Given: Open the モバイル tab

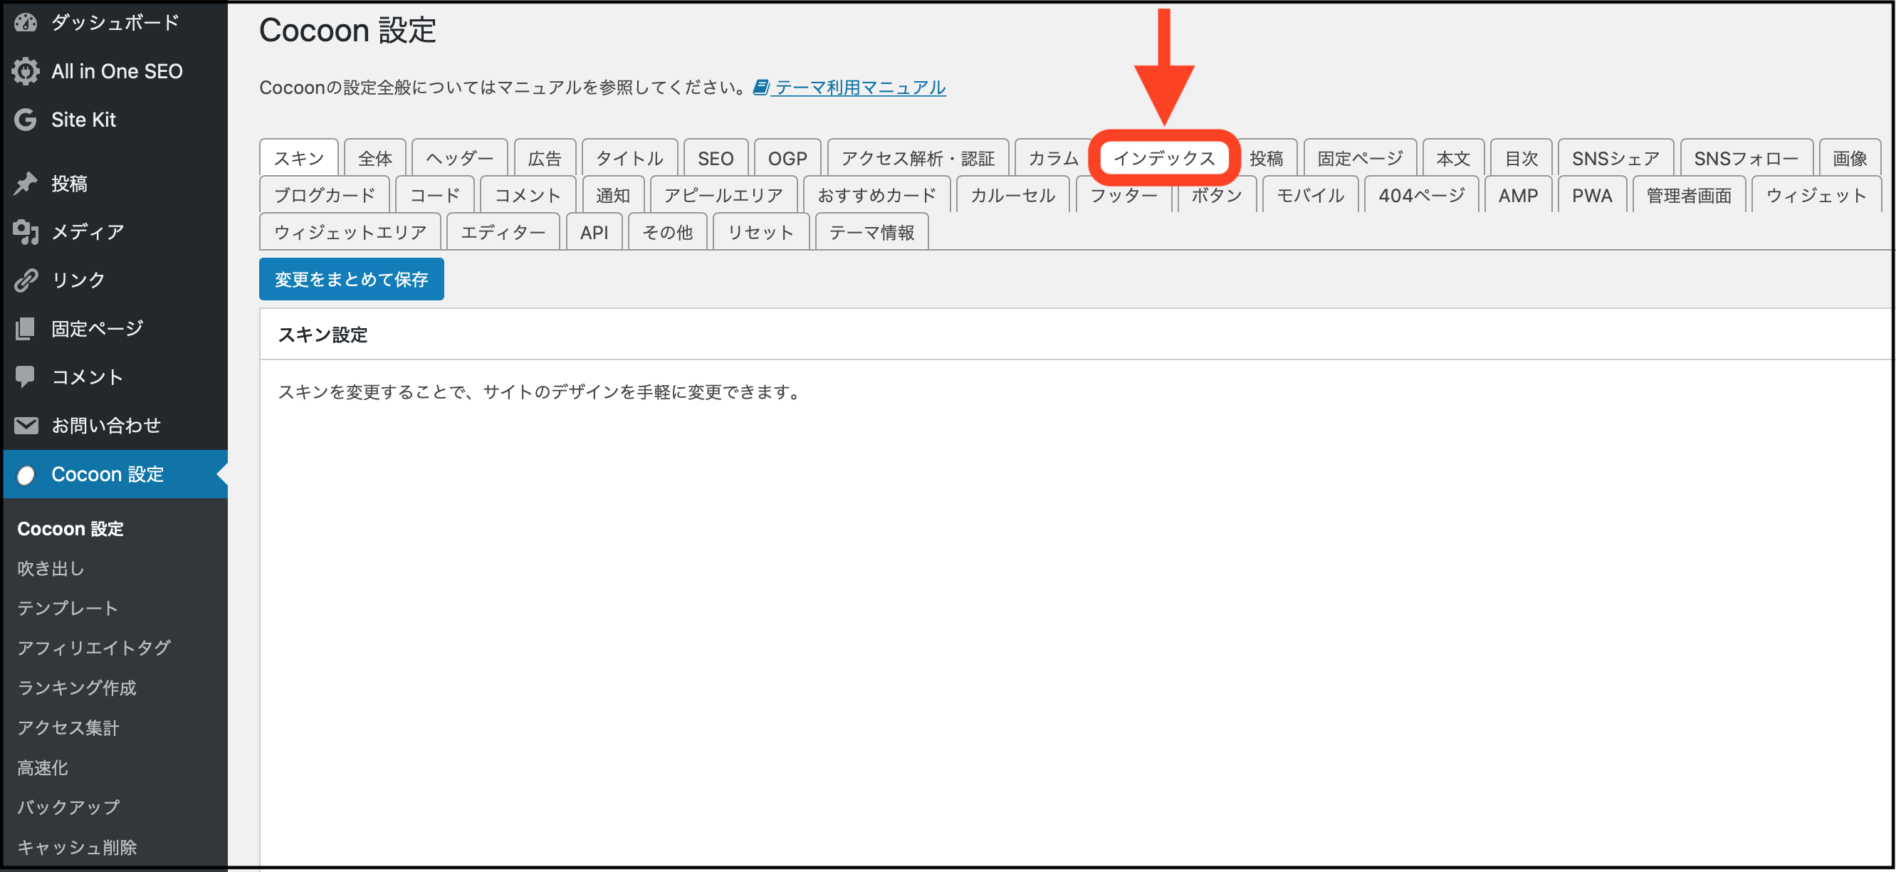Looking at the screenshot, I should point(1310,195).
